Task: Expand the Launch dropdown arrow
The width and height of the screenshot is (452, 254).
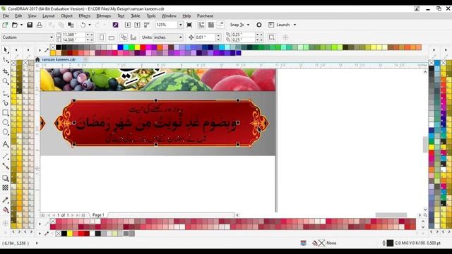Action: point(295,25)
